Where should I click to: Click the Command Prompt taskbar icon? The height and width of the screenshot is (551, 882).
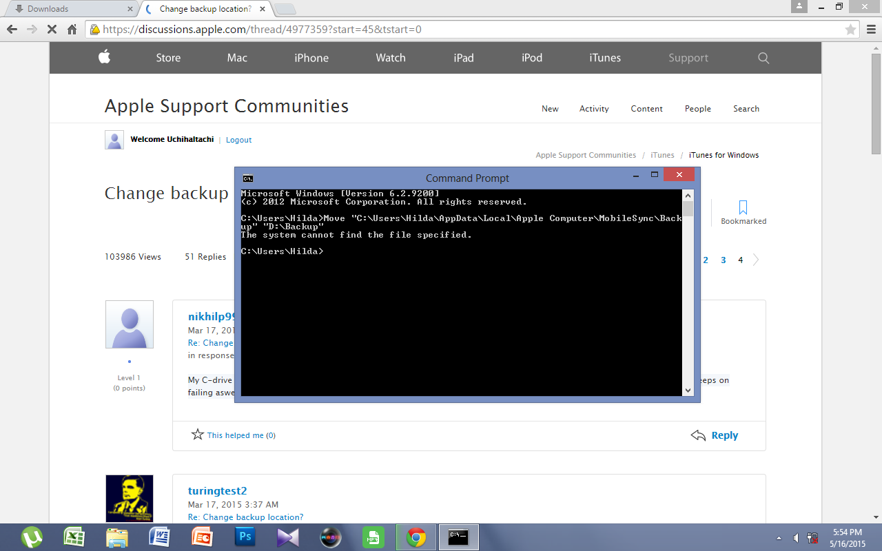[459, 537]
